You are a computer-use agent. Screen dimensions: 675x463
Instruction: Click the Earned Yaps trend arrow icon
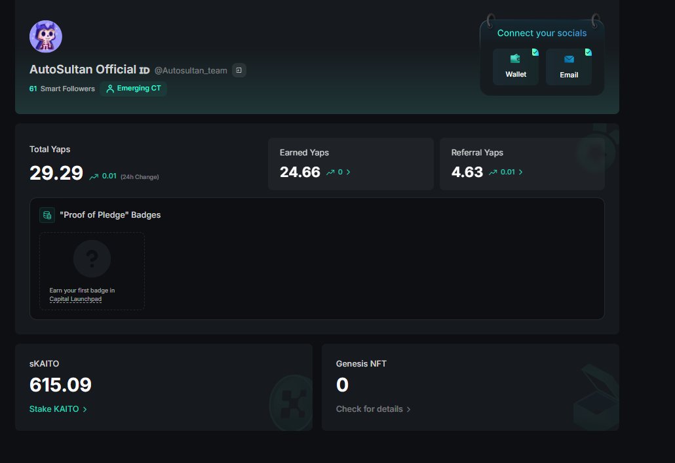pos(330,172)
